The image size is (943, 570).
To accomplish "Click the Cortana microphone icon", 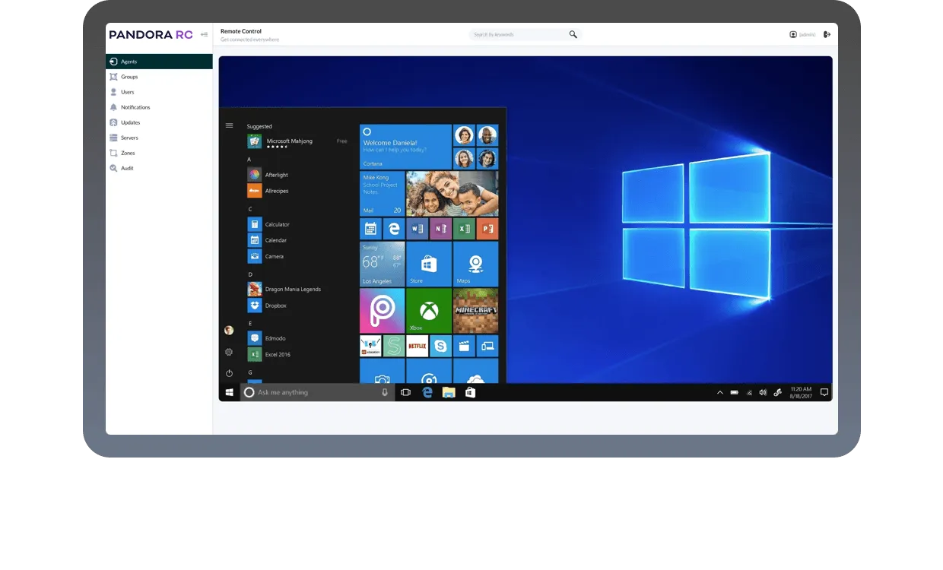I will (385, 392).
